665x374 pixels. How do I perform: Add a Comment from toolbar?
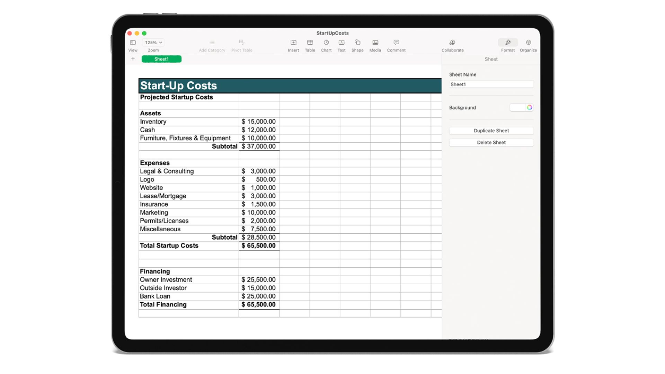396,43
